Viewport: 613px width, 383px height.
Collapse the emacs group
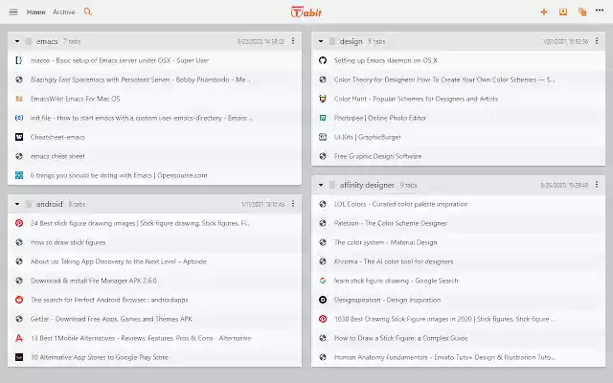click(x=17, y=41)
